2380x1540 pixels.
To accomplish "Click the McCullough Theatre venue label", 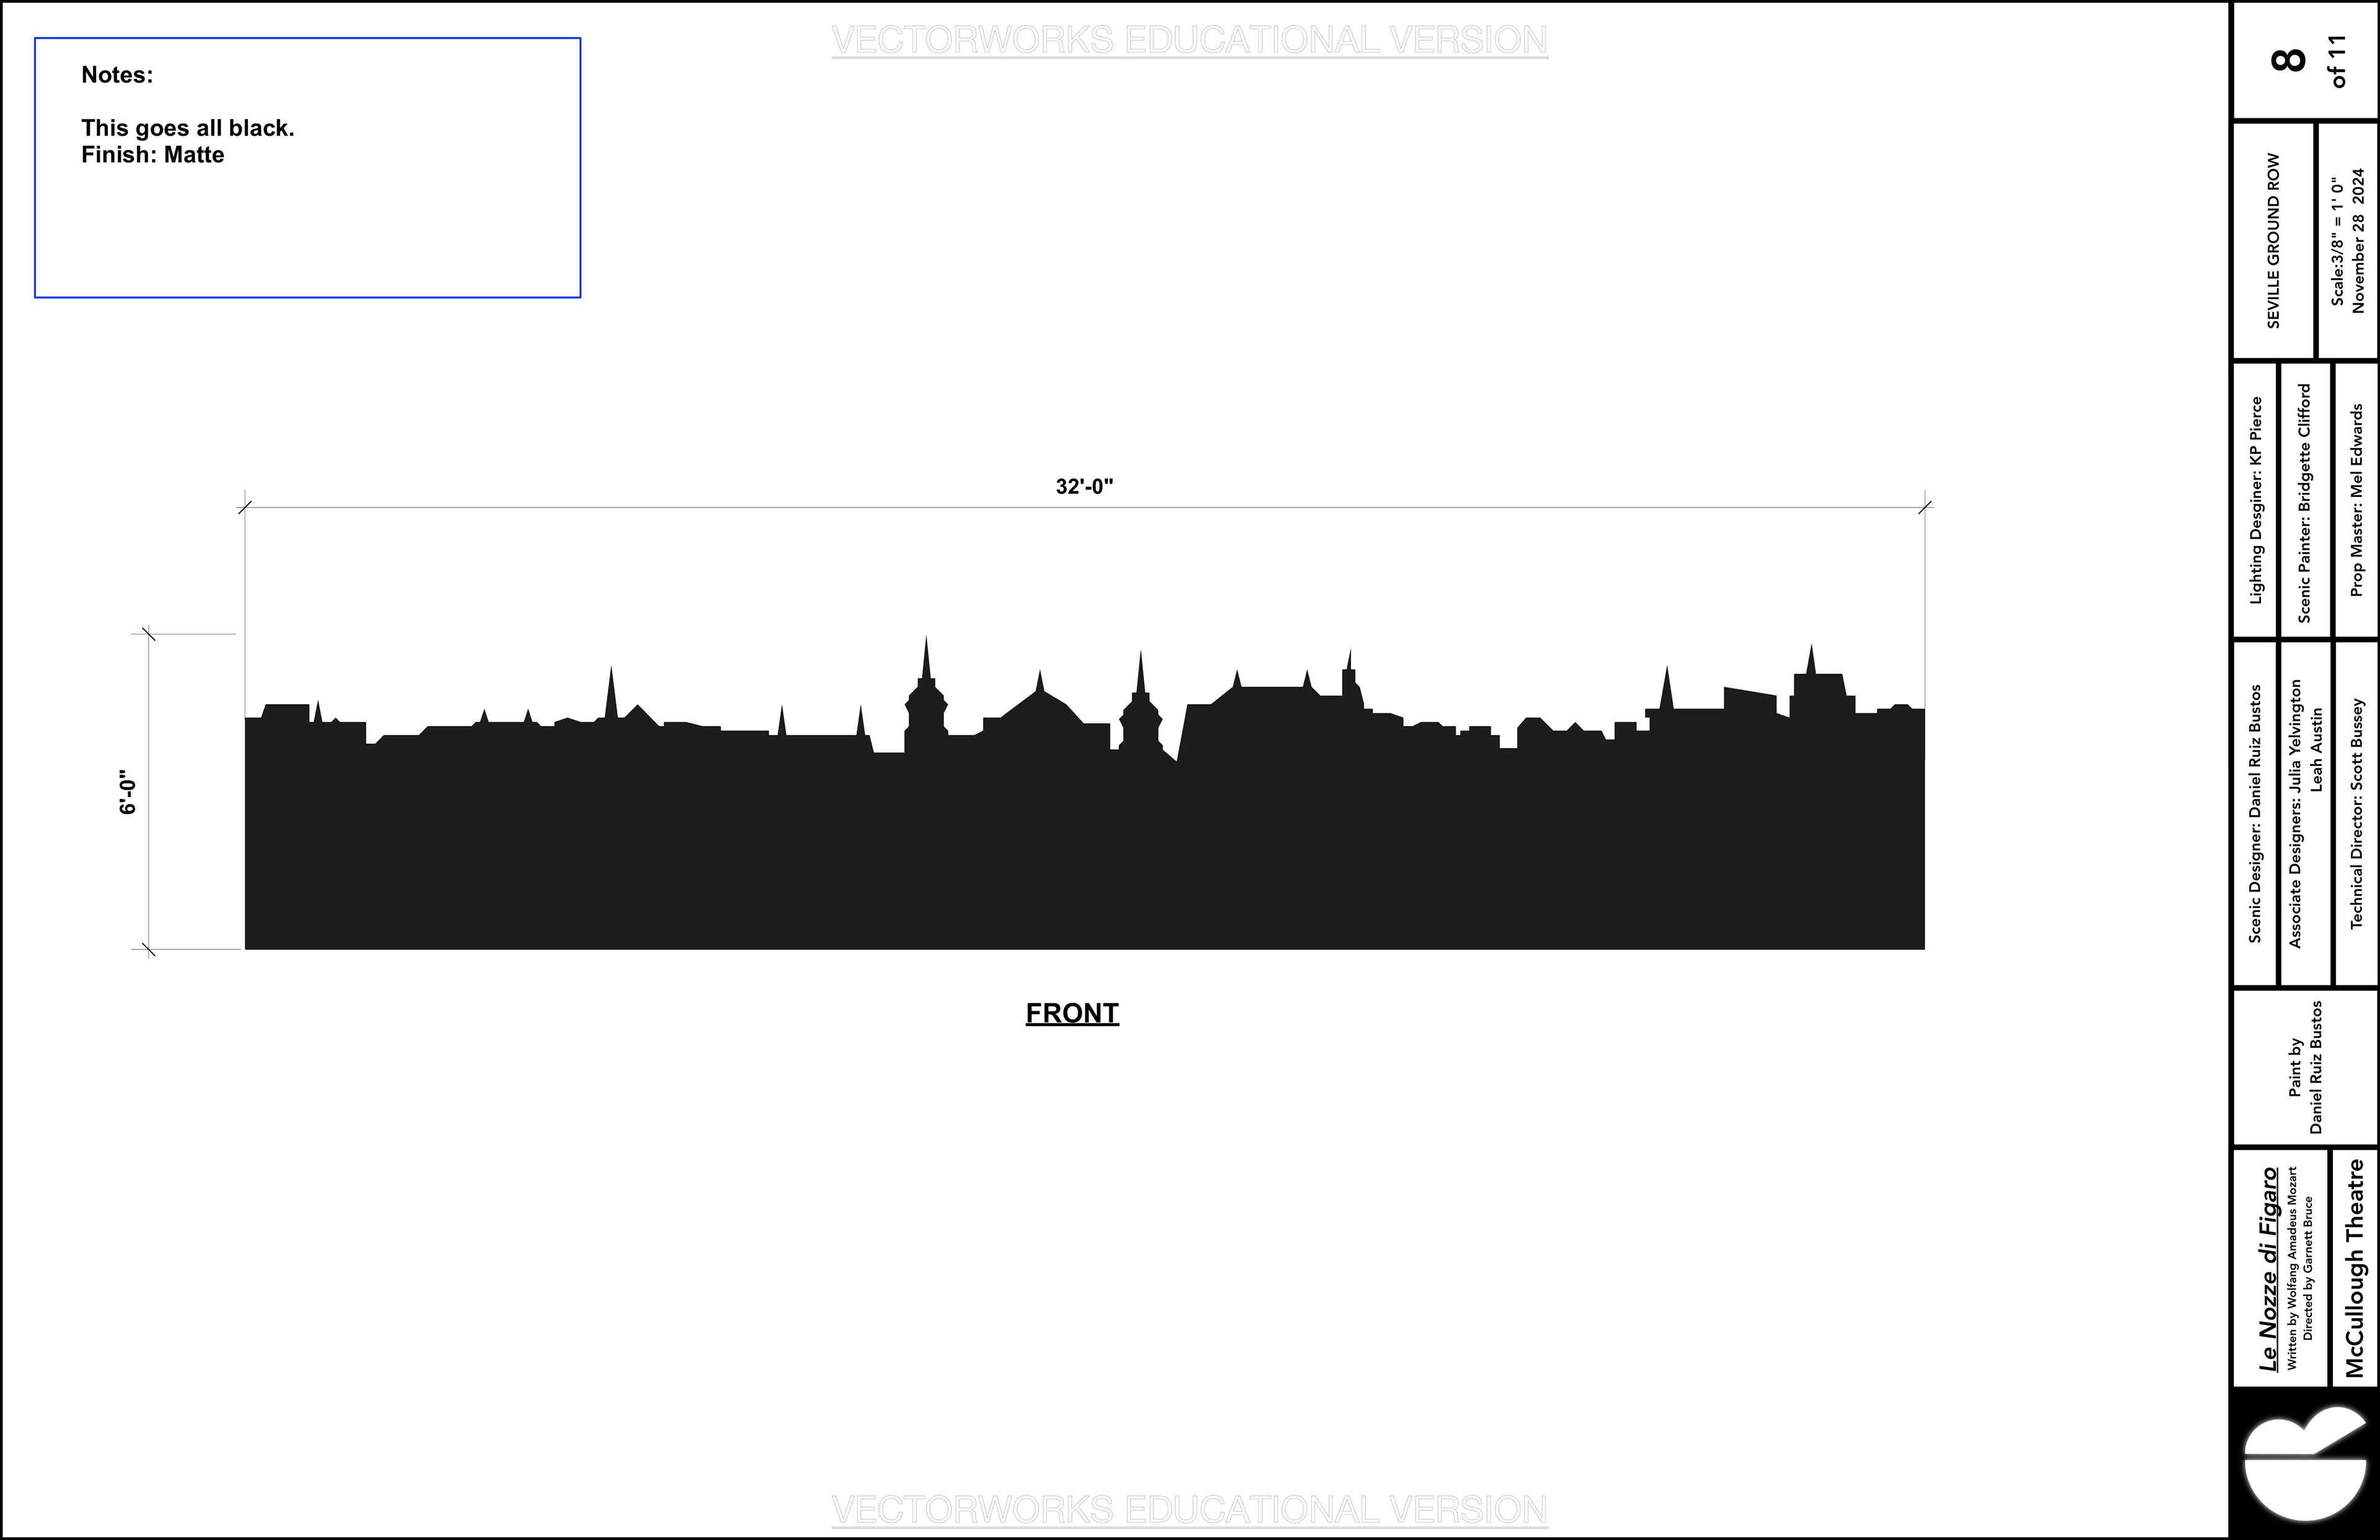I will click(x=2355, y=1268).
